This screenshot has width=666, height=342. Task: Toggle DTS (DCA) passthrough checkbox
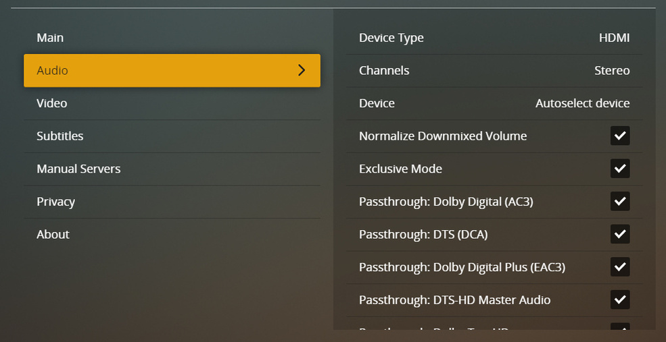620,234
